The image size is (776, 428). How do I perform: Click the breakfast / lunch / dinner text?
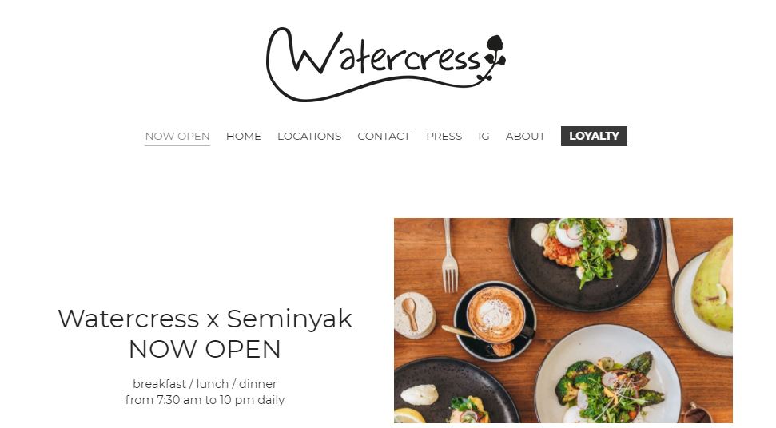(205, 383)
